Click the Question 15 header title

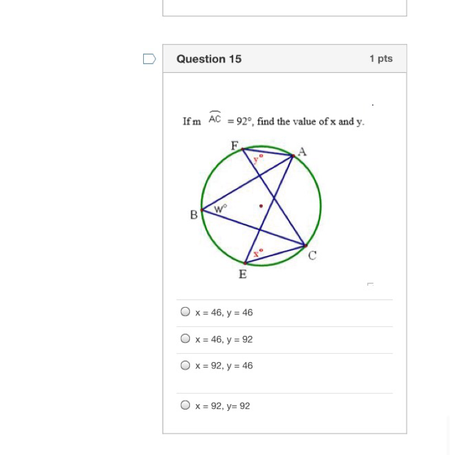click(x=209, y=59)
